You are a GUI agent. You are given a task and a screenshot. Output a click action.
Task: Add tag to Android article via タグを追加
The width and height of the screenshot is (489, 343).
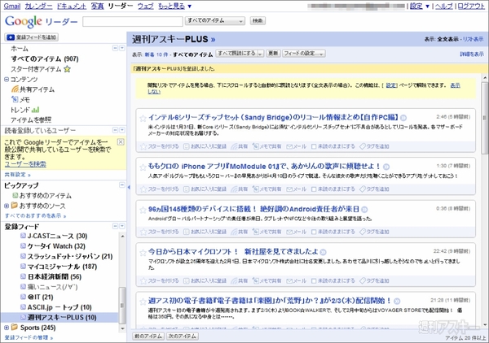pyautogui.click(x=374, y=232)
